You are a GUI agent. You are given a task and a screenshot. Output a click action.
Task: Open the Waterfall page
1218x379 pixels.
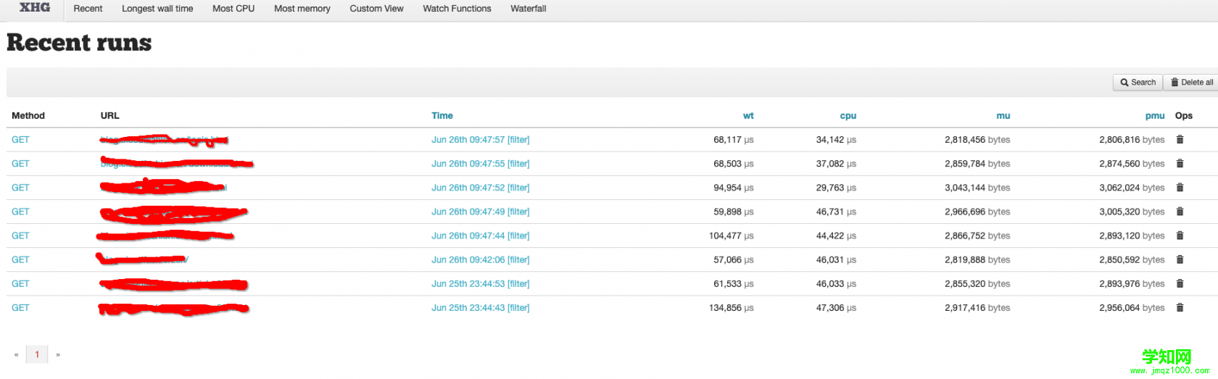529,9
